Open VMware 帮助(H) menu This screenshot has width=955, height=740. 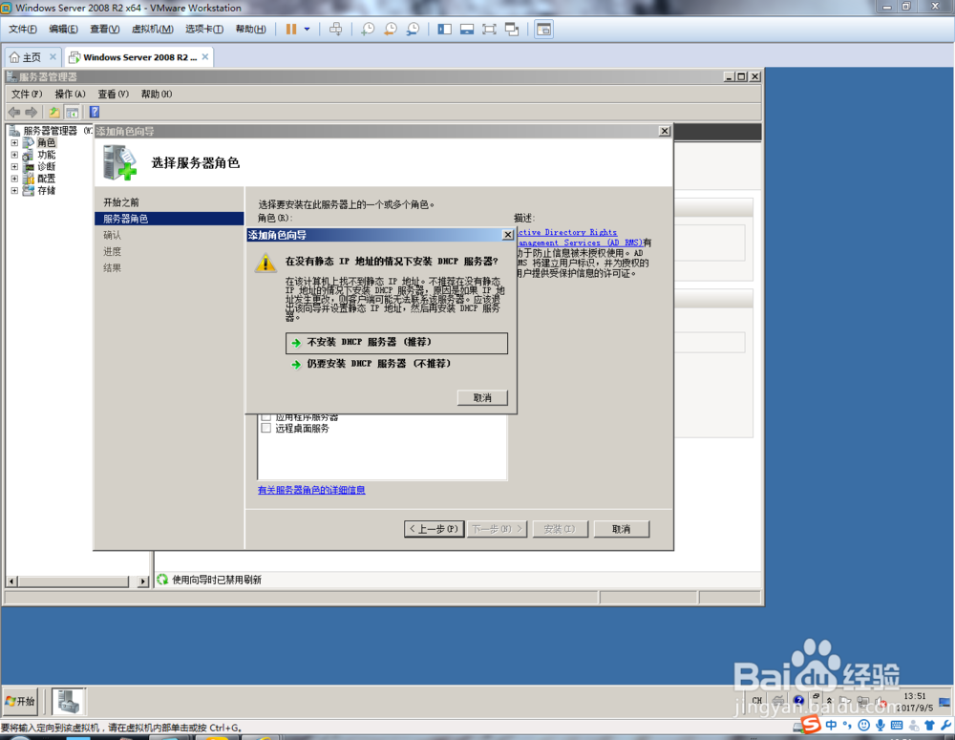coord(250,30)
